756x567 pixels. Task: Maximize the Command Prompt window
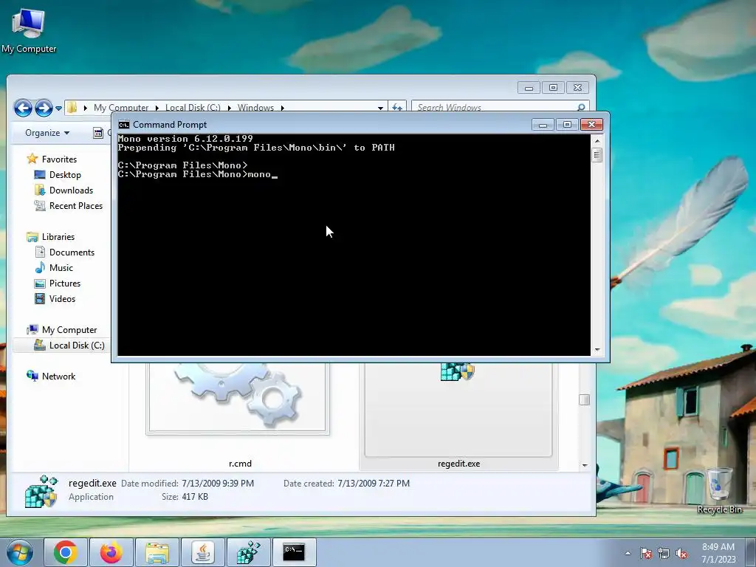tap(567, 124)
